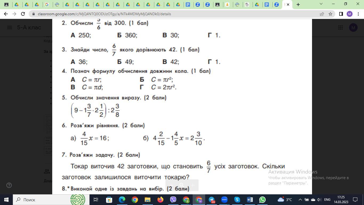This screenshot has height=205, width=364.
Task: Open Viber from the taskbar
Action: pyautogui.click(x=173, y=200)
